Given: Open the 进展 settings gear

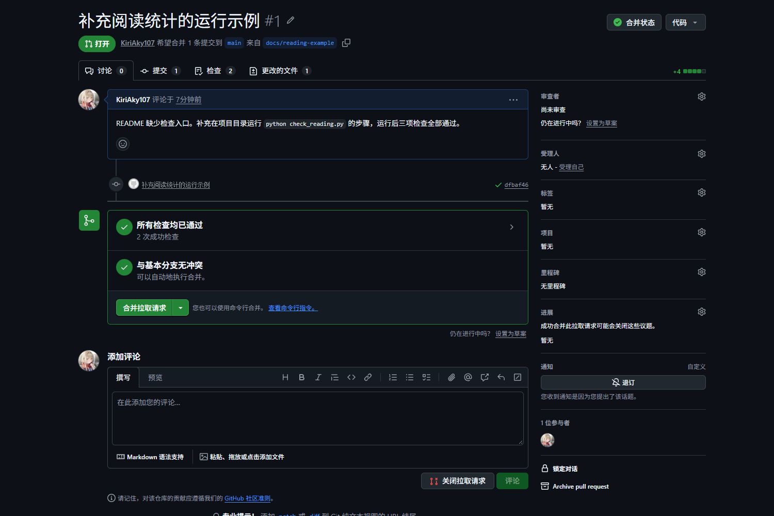Looking at the screenshot, I should click(701, 312).
